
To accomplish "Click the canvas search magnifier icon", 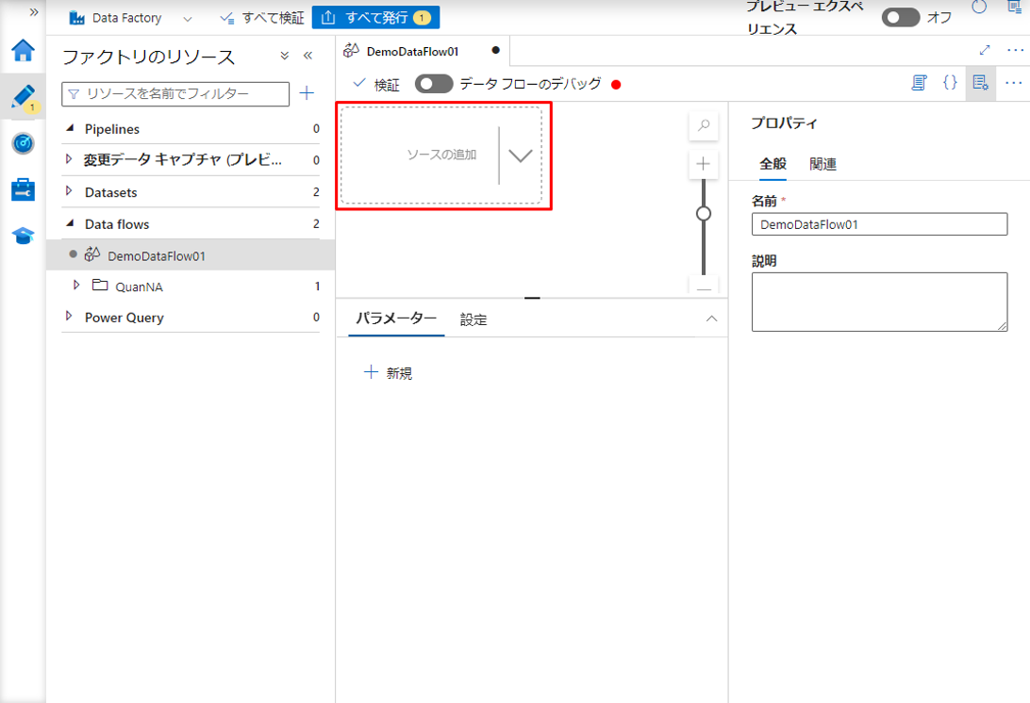I will [704, 125].
